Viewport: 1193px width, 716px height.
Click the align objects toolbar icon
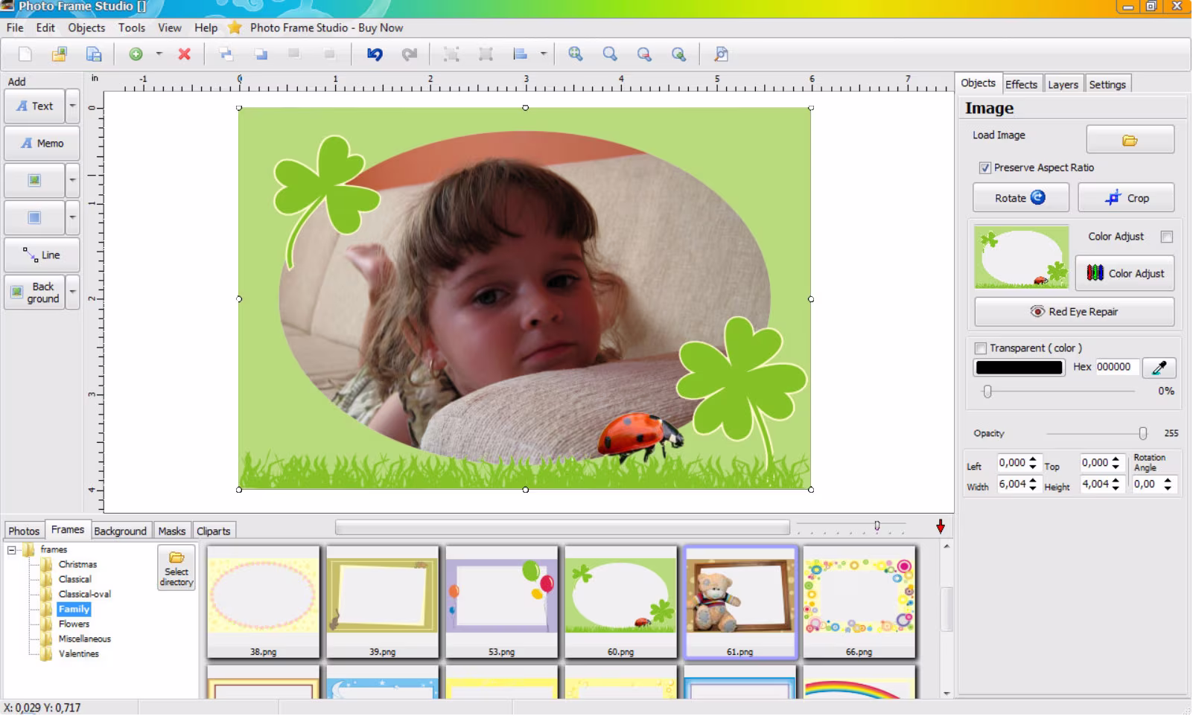point(521,54)
